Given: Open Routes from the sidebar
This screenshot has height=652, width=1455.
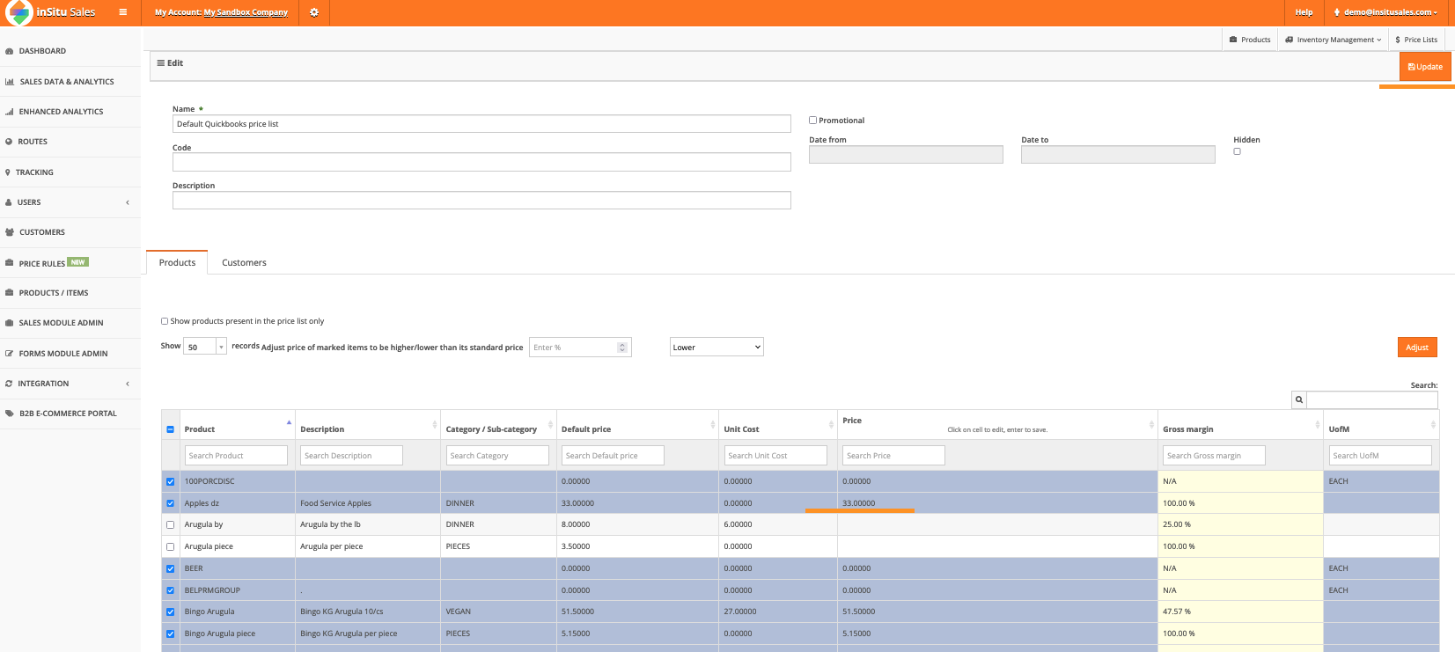Looking at the screenshot, I should pyautogui.click(x=33, y=142).
